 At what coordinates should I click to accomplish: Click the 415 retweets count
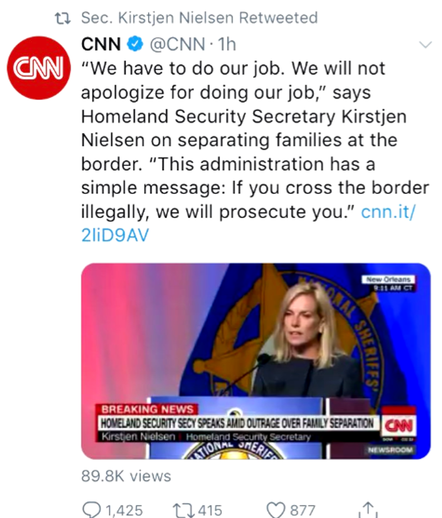[210, 510]
